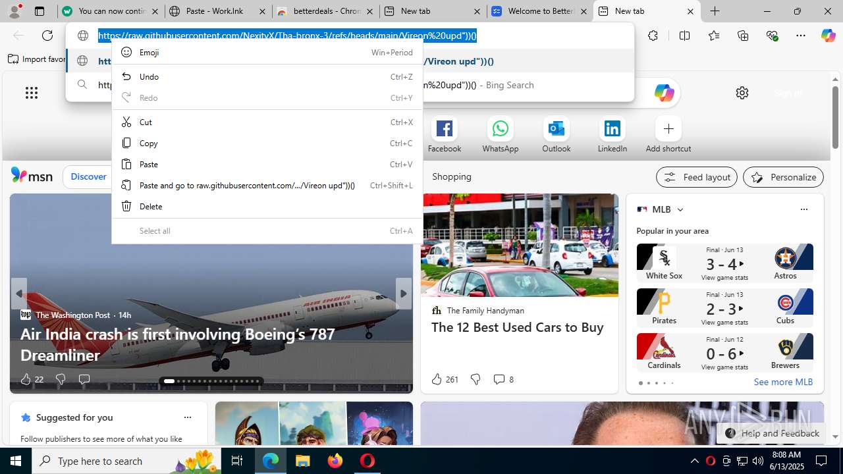Show previous carousel news story
Viewport: 843px width, 474px height.
(19, 294)
